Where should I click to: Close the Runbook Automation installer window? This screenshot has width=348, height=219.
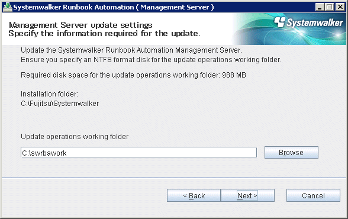click(x=340, y=7)
